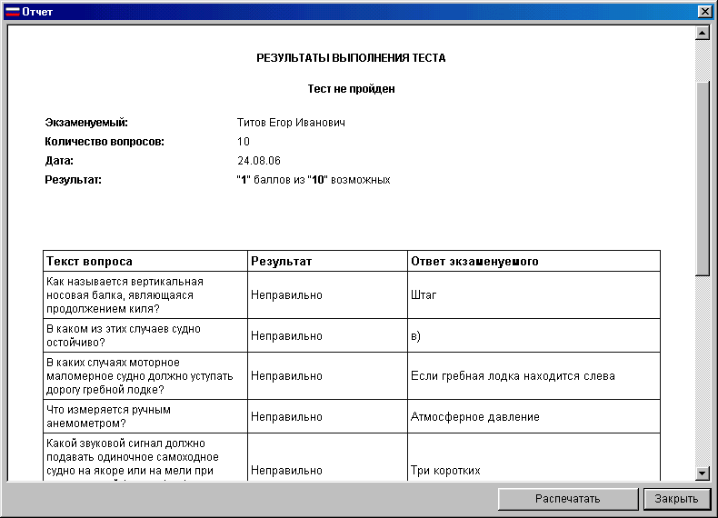Image resolution: width=718 pixels, height=518 pixels.
Task: Click the scrollbar track below the thumb
Action: tap(702, 373)
